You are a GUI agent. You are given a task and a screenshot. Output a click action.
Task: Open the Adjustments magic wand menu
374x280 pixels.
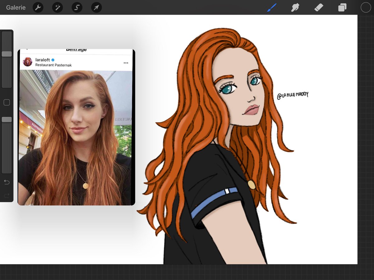(57, 7)
